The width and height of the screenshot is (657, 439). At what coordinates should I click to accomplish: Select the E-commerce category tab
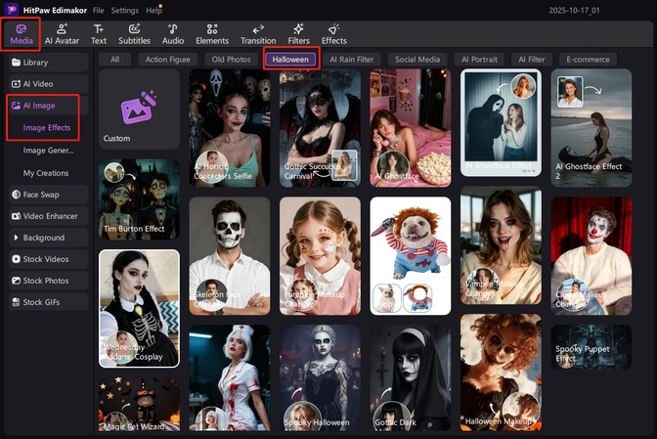590,60
